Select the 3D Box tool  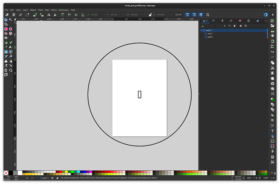tap(11, 33)
